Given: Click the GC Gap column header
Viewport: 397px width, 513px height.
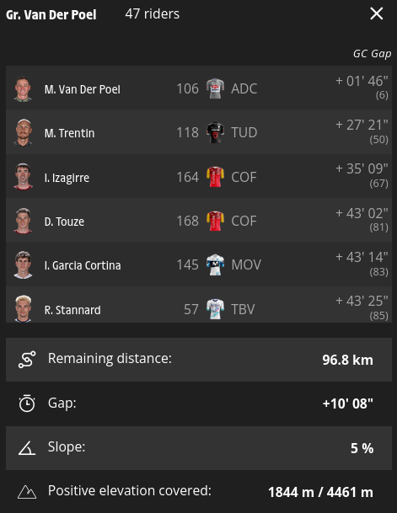Looking at the screenshot, I should point(372,54).
